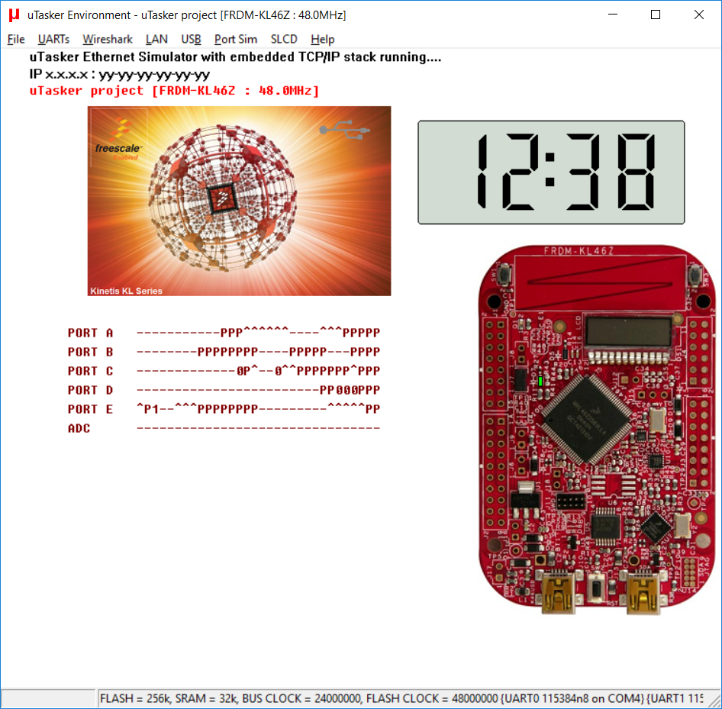
Task: Click the red uTasker project FRDM-KL46Z text
Action: click(174, 90)
